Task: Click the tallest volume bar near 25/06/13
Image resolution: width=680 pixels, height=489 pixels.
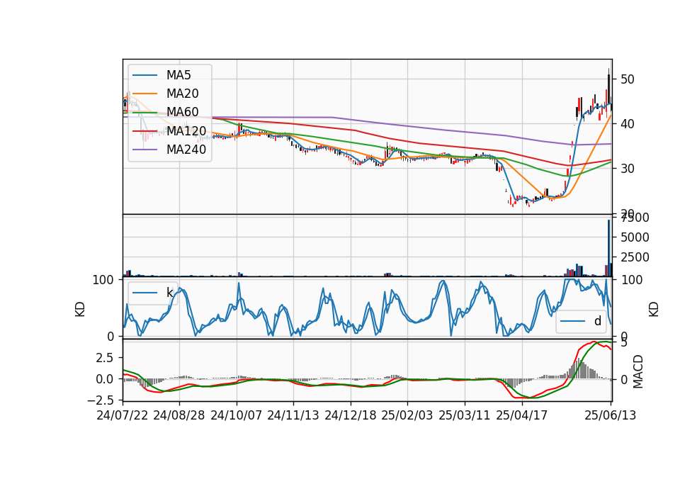Action: (x=608, y=248)
